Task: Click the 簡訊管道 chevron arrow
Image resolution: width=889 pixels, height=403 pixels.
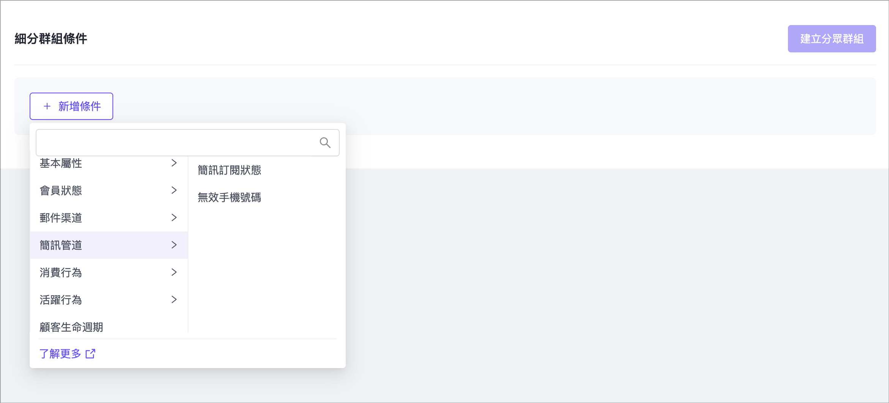Action: tap(174, 245)
